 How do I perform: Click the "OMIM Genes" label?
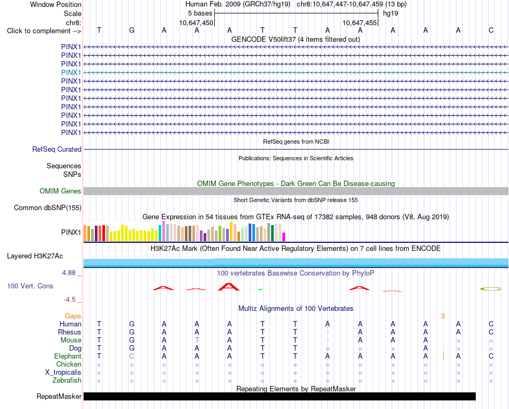point(60,191)
